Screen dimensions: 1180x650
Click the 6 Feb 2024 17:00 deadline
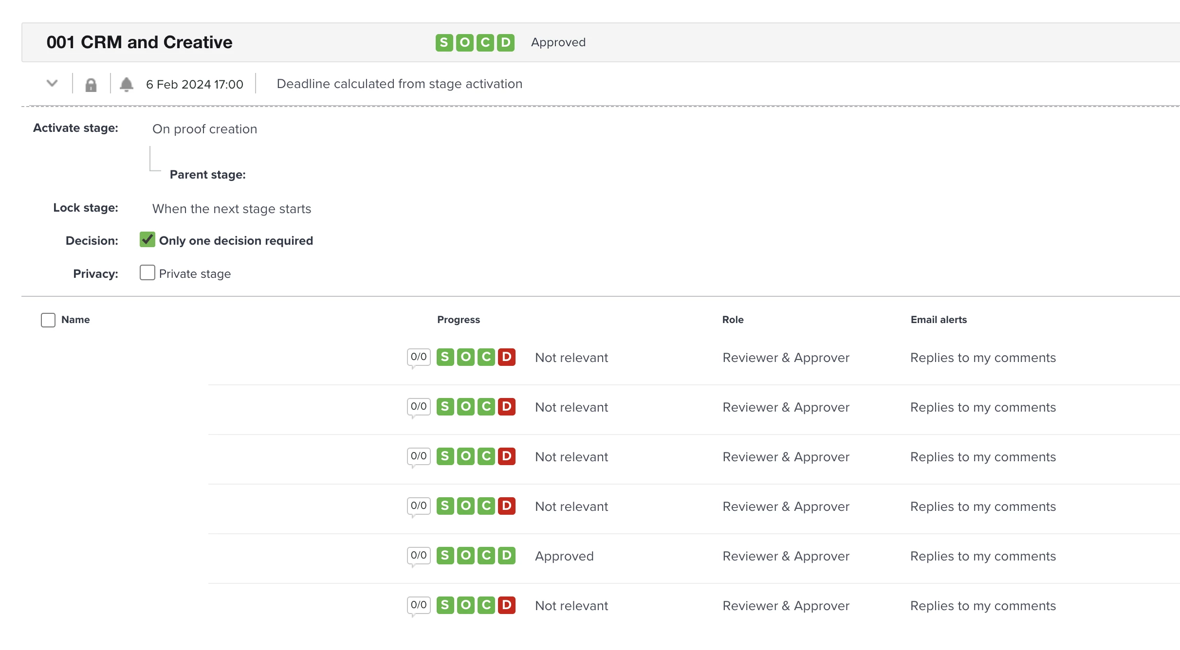(194, 85)
